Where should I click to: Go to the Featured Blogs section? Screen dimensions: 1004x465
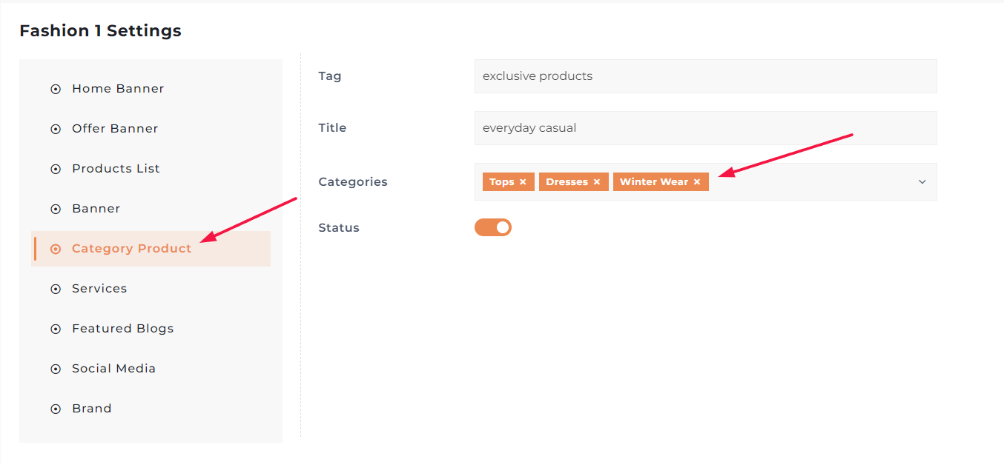(x=122, y=329)
